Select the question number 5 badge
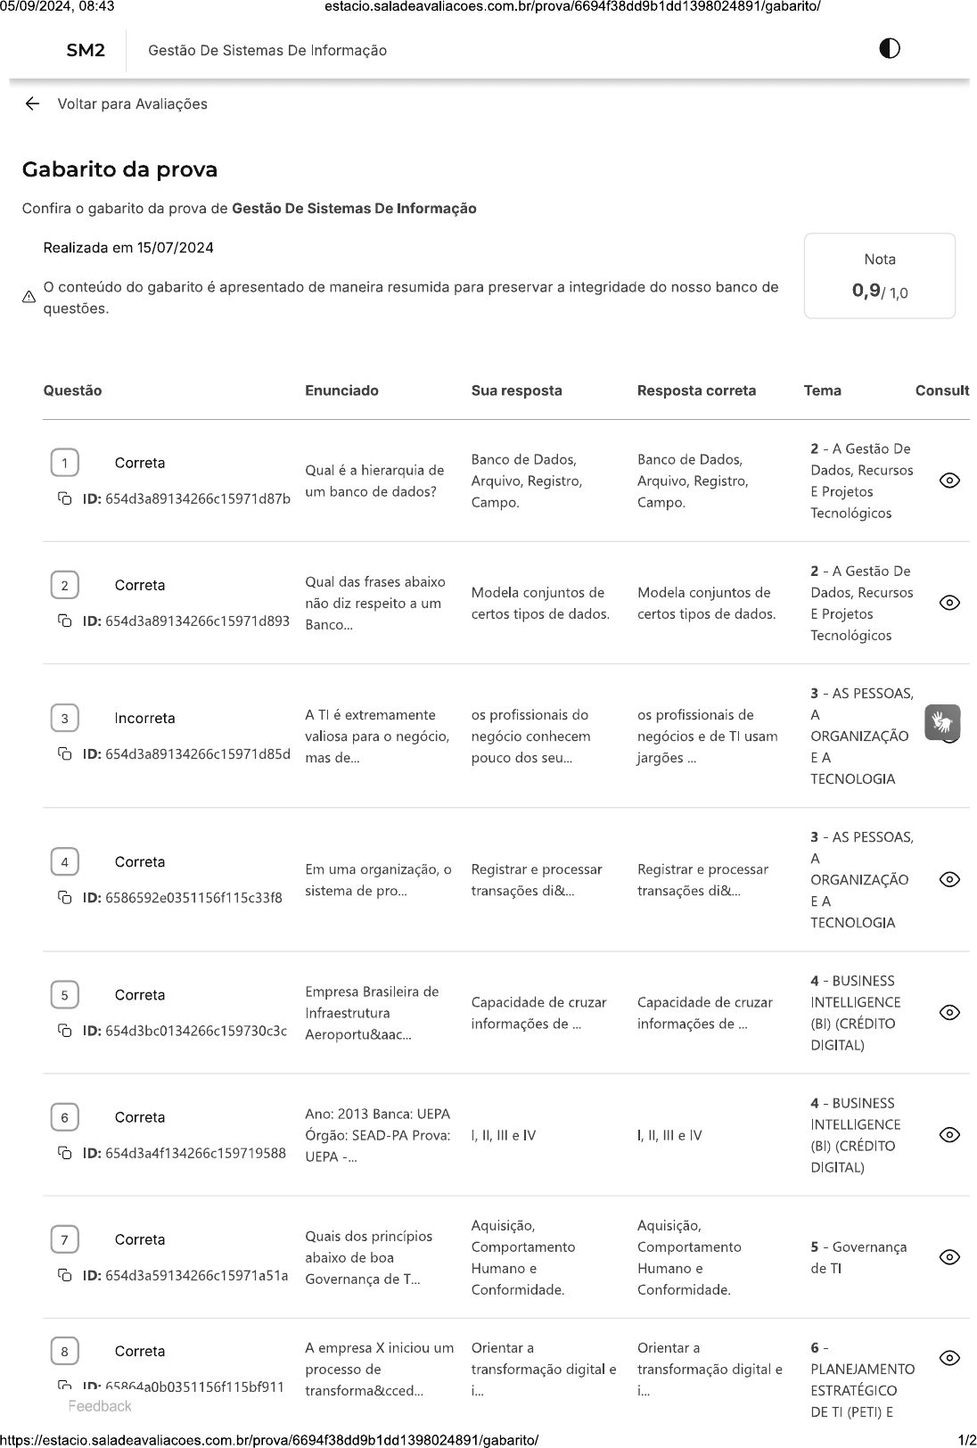 (64, 995)
